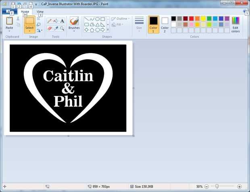Select the Rounded rectangle shape
Viewport: 250px width, 192px height.
pos(86,25)
